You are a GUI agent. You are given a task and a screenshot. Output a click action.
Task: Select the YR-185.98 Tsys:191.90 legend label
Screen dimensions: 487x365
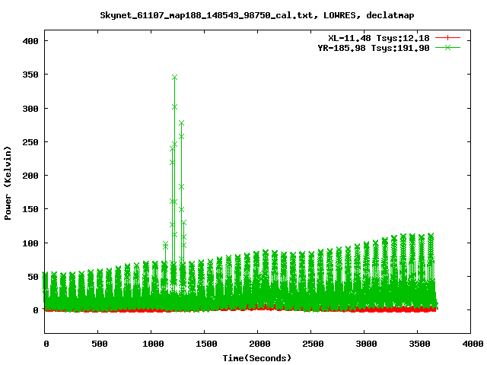pos(374,47)
